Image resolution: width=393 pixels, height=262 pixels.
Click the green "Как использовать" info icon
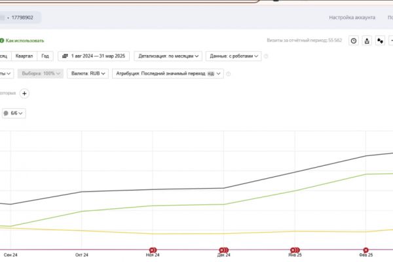2,41
